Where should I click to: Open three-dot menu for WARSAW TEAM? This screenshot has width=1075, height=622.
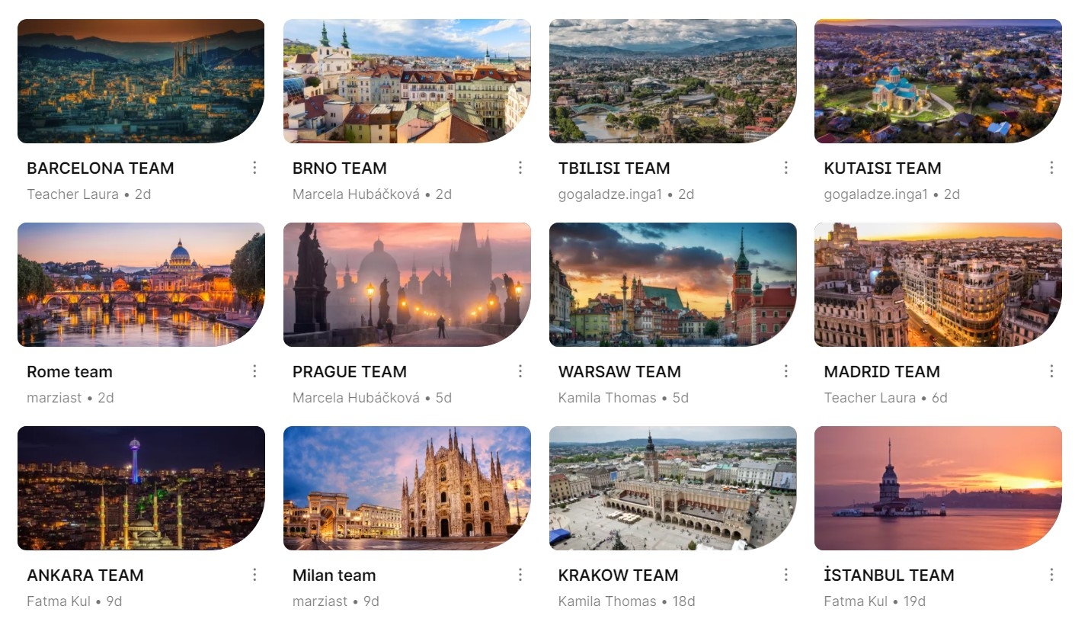[786, 371]
